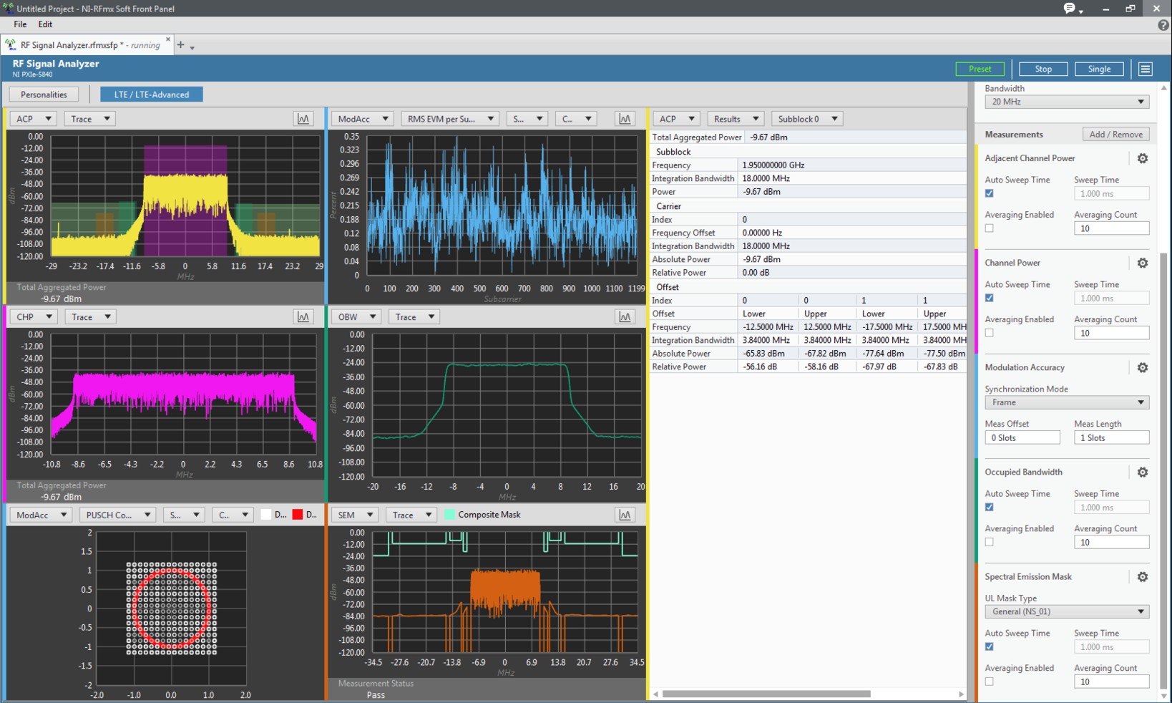This screenshot has height=703, width=1172.
Task: Click the Meas Length 1 Slots field
Action: click(1111, 437)
